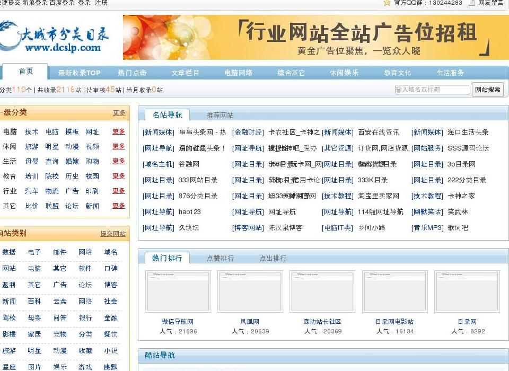Click 更多 in the 一级分类 header
The height and width of the screenshot is (371, 509).
tap(119, 113)
